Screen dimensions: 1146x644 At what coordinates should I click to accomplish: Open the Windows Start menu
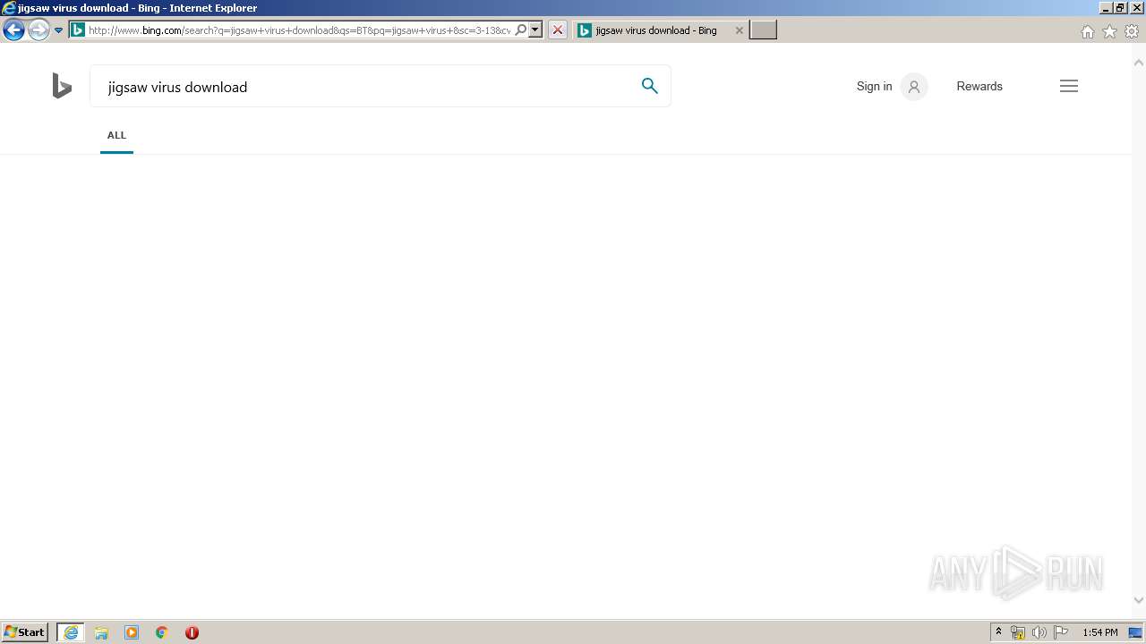(24, 632)
